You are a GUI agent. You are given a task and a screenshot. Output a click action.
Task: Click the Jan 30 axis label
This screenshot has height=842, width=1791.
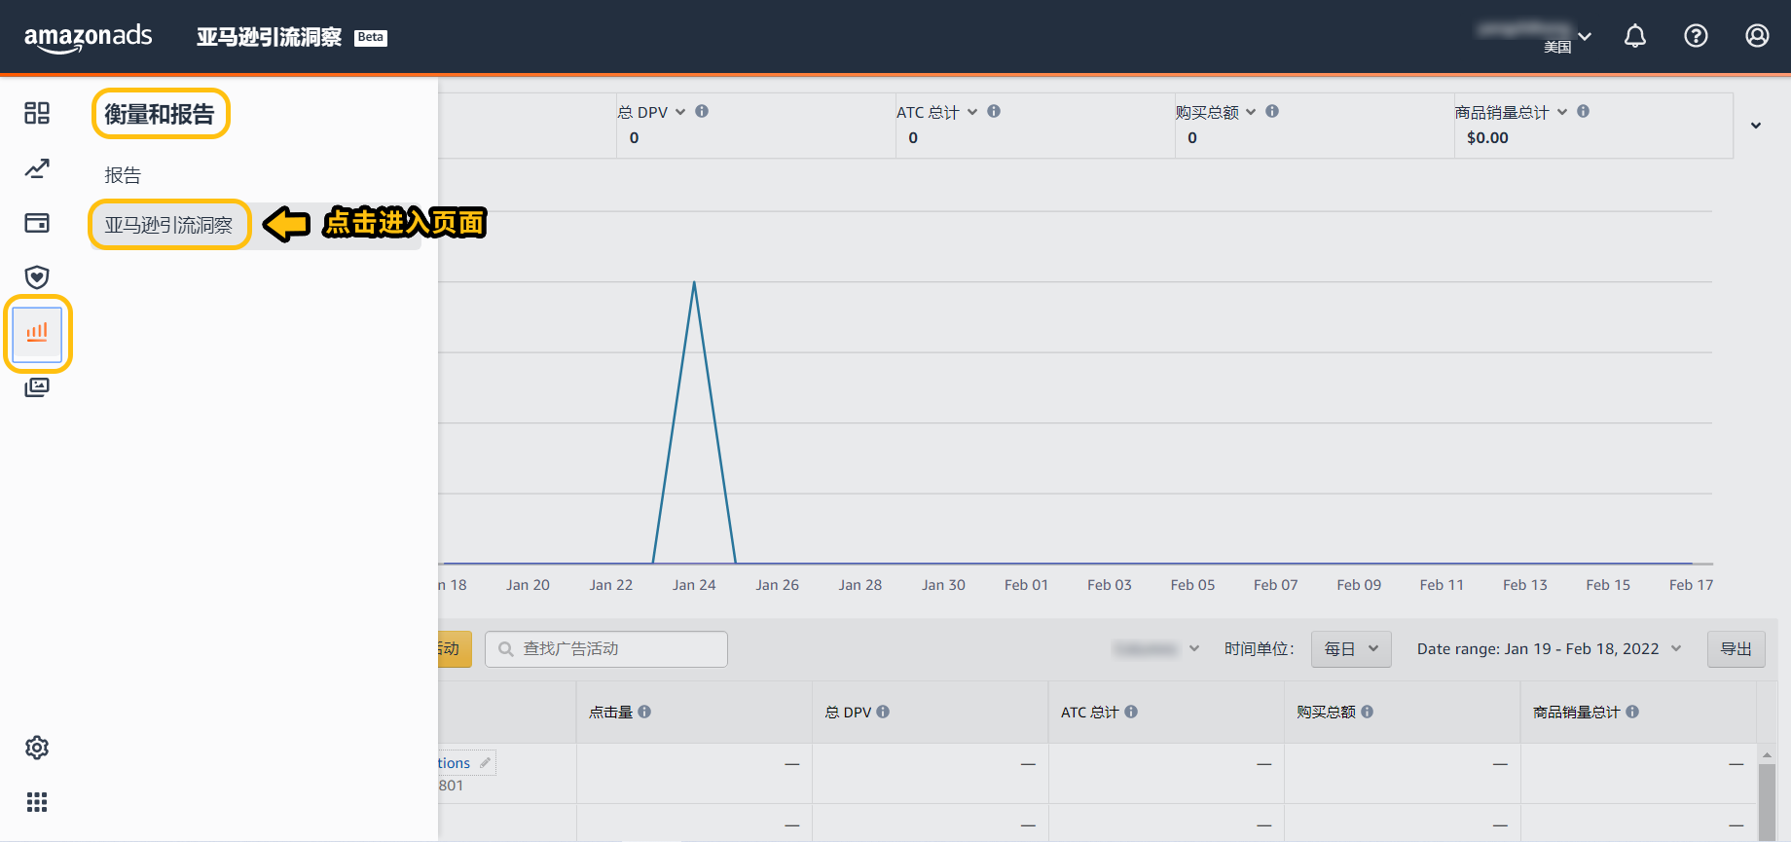coord(944,585)
